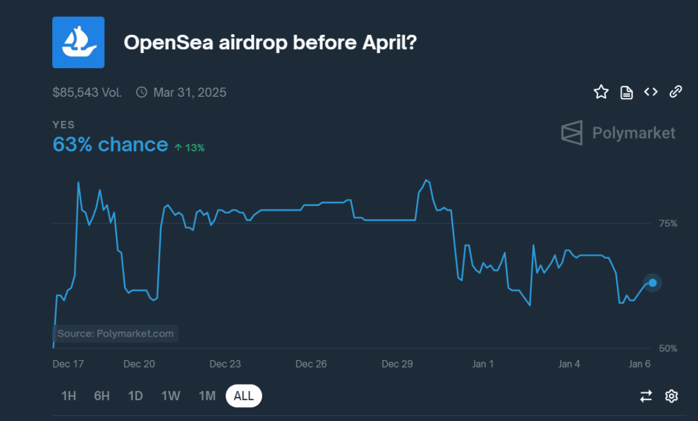
Task: Select the 1D time range
Action: 135,396
